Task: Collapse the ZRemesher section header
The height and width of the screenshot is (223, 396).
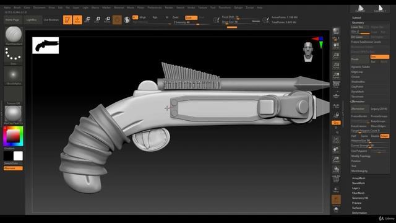Action: point(358,102)
